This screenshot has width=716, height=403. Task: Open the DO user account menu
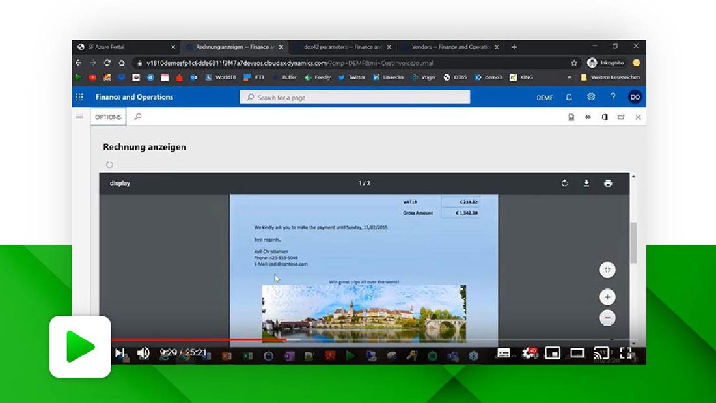click(635, 97)
